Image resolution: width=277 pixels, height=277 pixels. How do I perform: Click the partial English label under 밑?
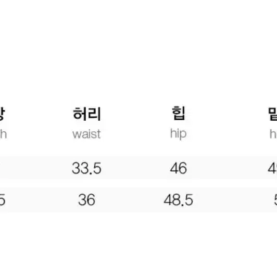273,134
